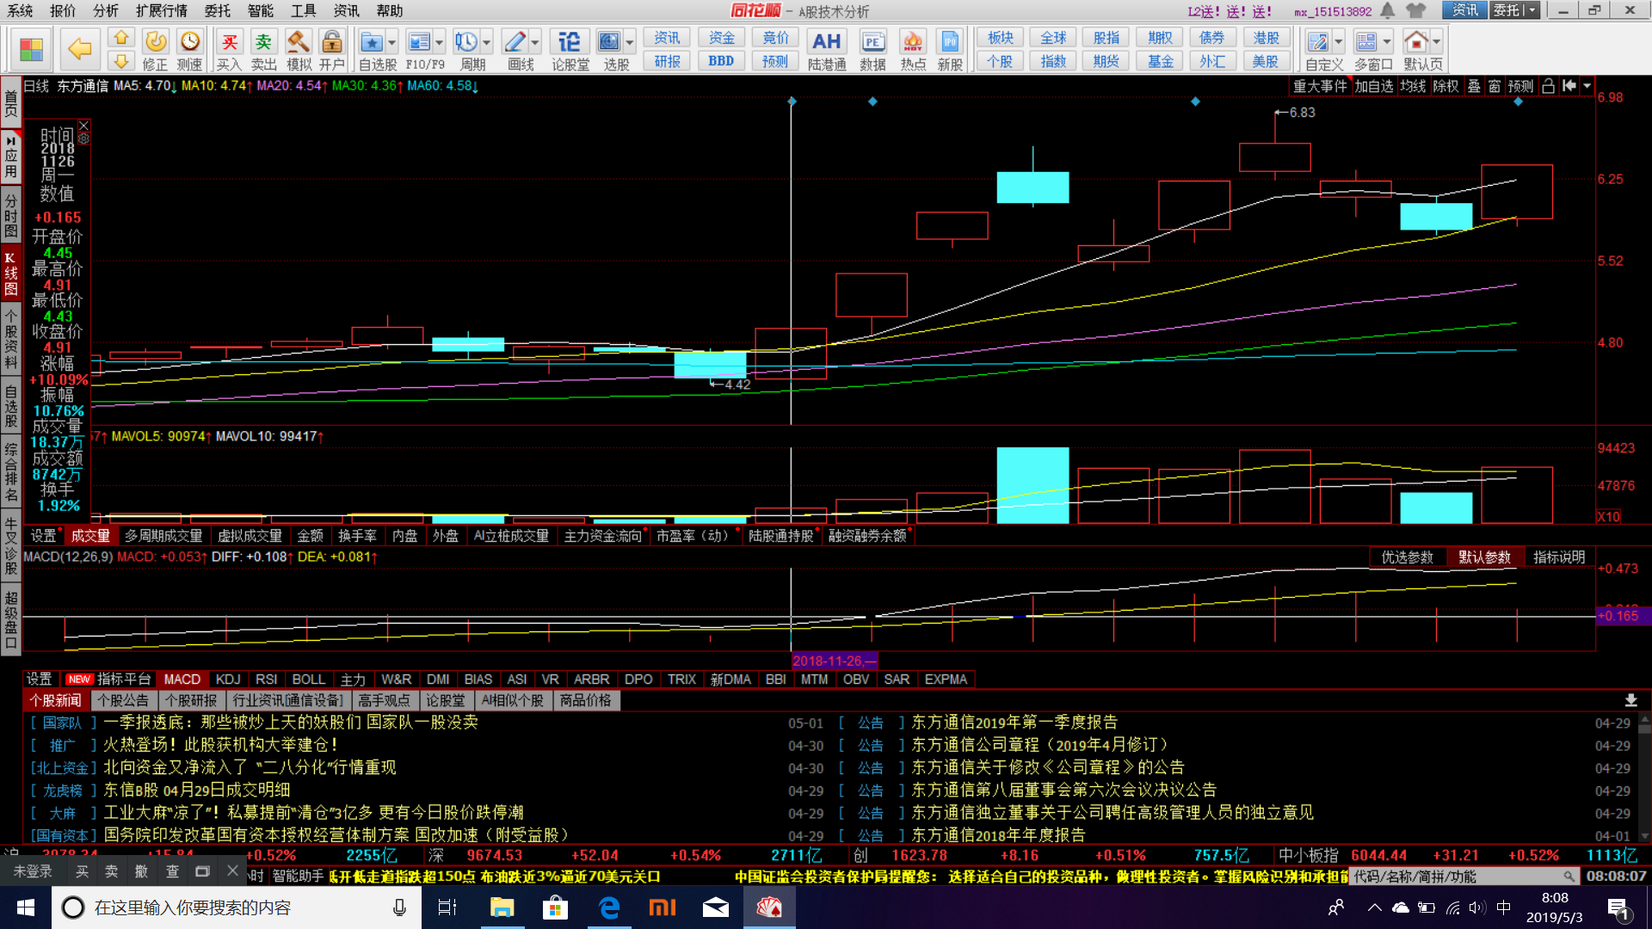Click the stock code search input field
This screenshot has width=1652, height=929.
click(1457, 877)
